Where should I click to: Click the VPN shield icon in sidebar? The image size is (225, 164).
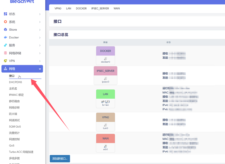click(x=5, y=61)
